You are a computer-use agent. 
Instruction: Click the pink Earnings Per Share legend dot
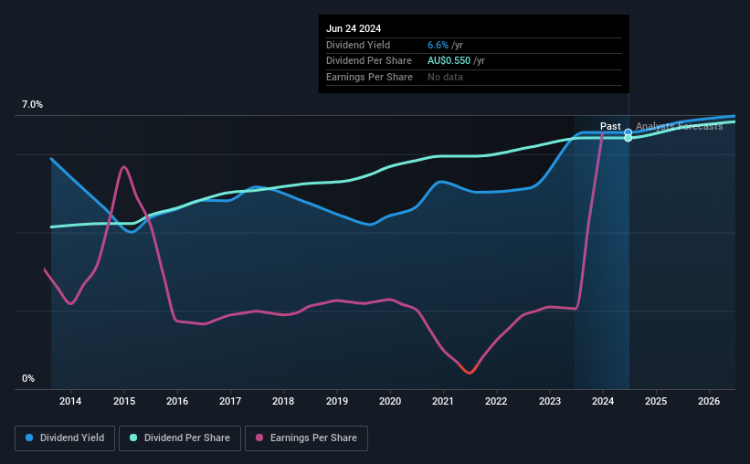point(259,438)
